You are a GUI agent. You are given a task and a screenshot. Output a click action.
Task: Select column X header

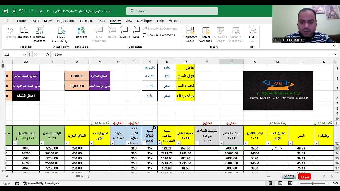pos(77,62)
